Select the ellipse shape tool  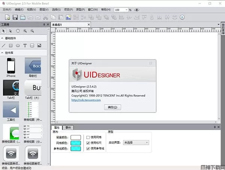18,46
